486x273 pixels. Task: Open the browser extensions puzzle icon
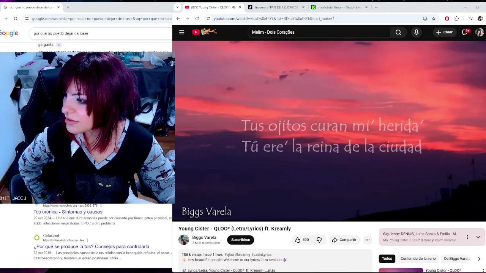pyautogui.click(x=457, y=18)
